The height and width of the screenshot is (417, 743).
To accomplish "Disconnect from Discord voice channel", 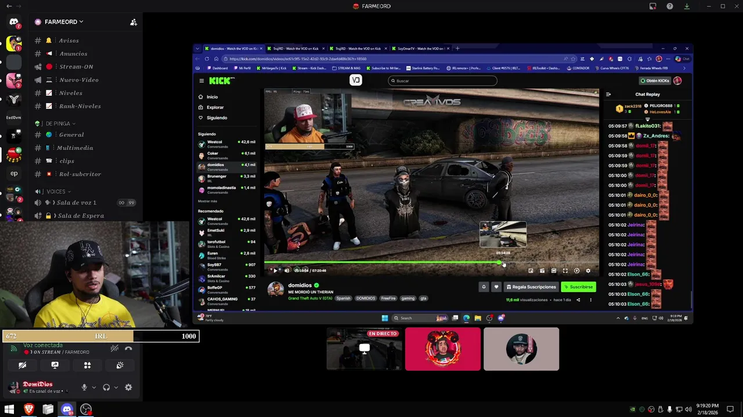I will [128, 348].
